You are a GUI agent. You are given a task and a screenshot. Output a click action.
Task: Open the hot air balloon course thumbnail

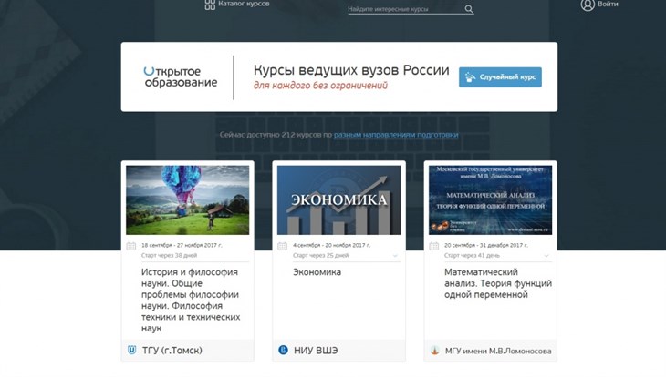[188, 199]
